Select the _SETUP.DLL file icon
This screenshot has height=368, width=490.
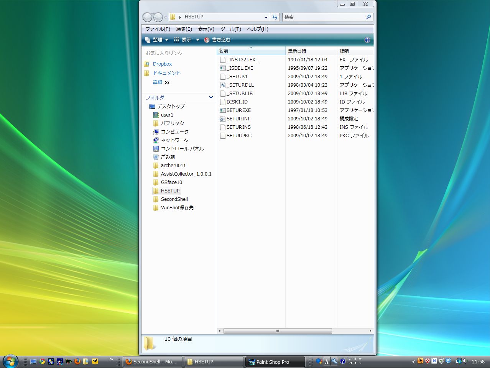[x=223, y=85]
